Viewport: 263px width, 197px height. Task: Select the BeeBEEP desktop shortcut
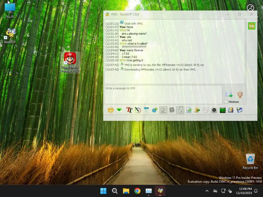coord(10,36)
